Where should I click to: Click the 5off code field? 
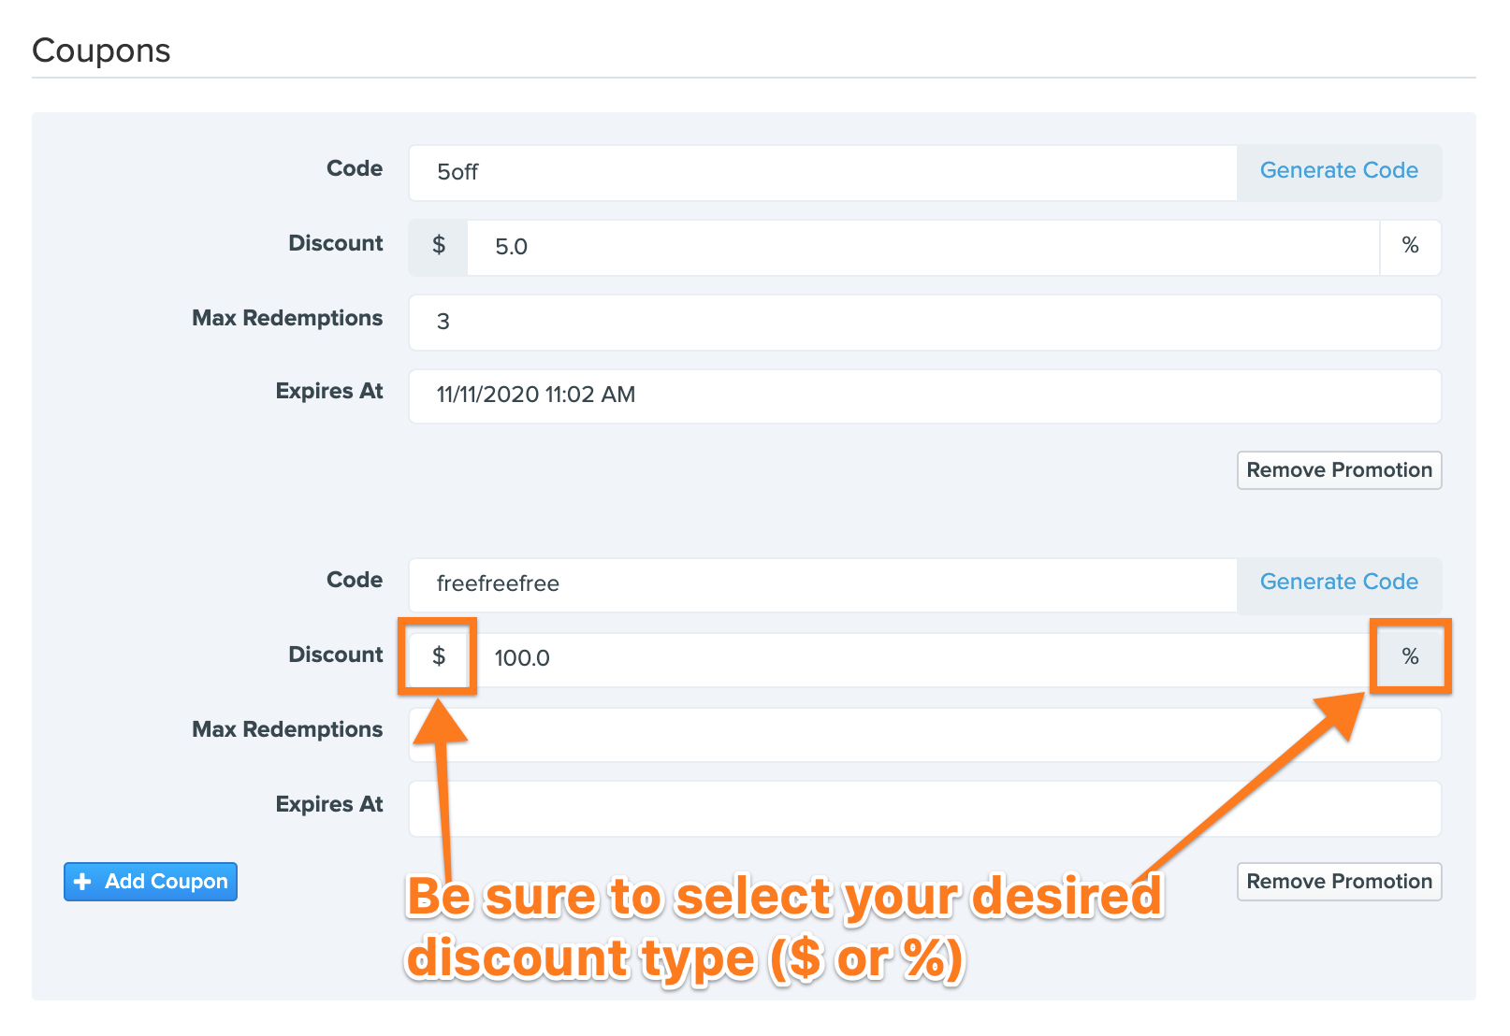(x=823, y=172)
